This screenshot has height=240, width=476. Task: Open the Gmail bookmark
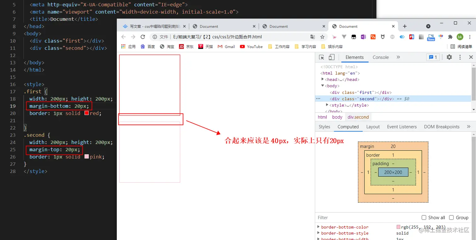click(x=226, y=47)
